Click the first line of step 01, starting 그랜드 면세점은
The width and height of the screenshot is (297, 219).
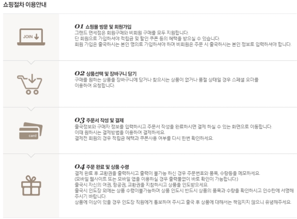(131, 33)
